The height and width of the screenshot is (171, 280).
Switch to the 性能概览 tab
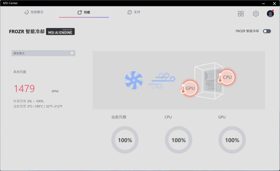pos(34,12)
